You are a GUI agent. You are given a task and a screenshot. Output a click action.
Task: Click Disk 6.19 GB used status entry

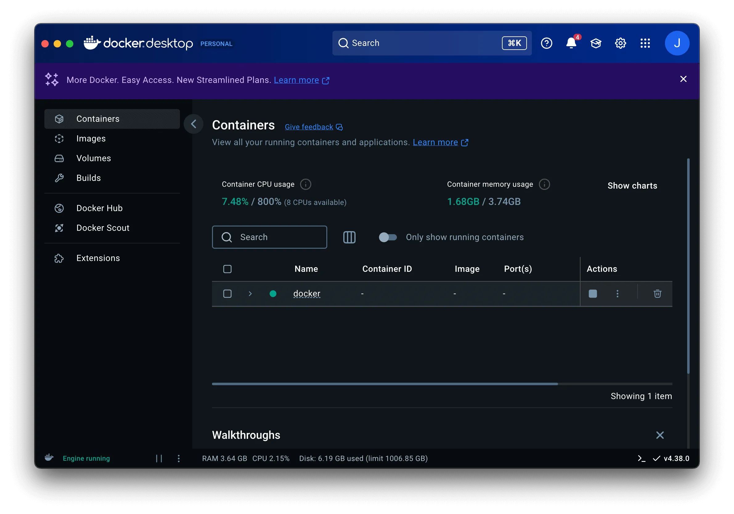363,459
